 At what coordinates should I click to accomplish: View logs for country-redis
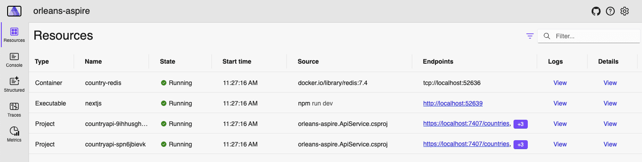[560, 83]
